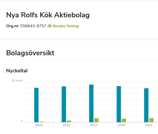This screenshot has height=134, width=158.
Task: Click the blue 2017 revenue bar
Action: click(91, 103)
